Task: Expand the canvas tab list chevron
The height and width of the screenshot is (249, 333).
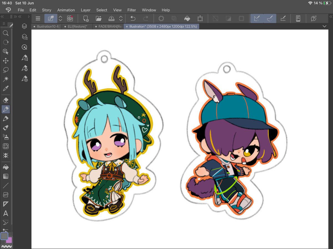Action: [x=324, y=26]
